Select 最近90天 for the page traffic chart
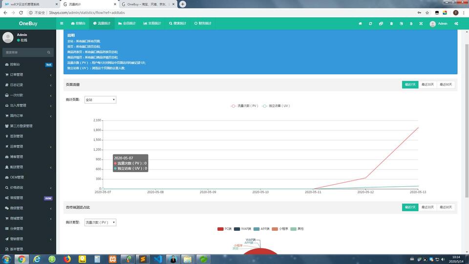 point(446,85)
